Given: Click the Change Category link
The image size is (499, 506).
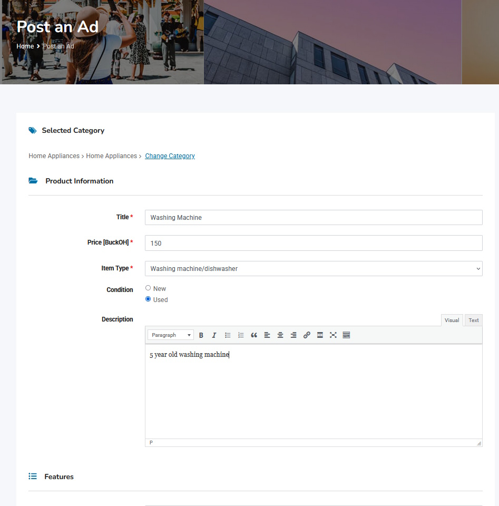Looking at the screenshot, I should [170, 156].
